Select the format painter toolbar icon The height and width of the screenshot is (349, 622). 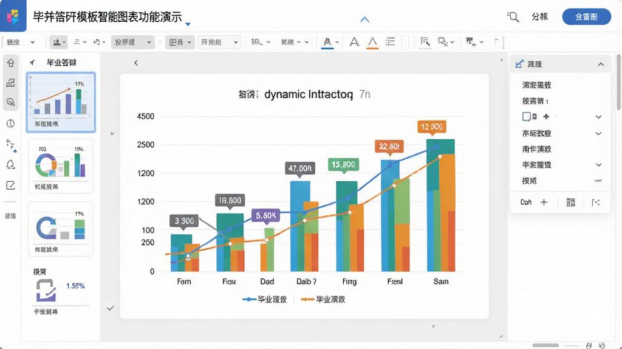pos(471,42)
